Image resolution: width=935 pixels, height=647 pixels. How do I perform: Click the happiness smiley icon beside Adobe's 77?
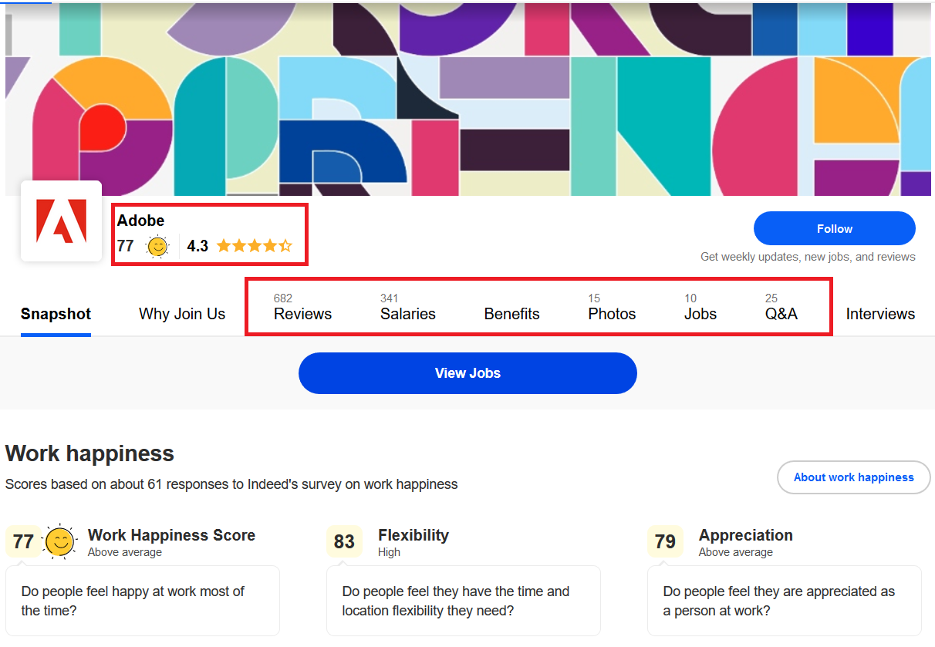157,247
